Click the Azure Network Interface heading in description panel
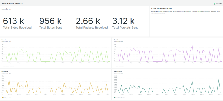Viewport: 223px width, 101px height. [162, 9]
